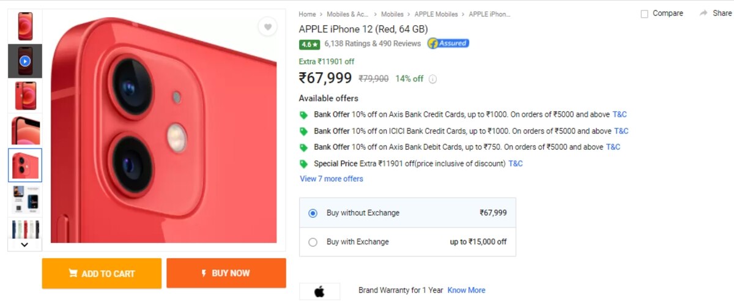
Task: Expand View 7 more offers
Action: coord(332,179)
